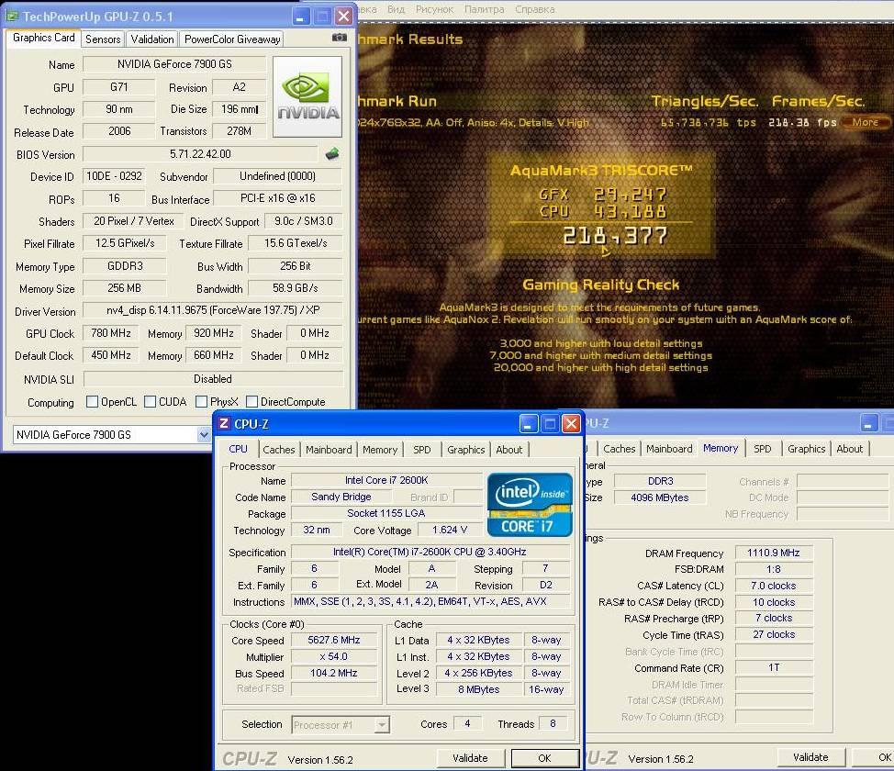Open the Mainboard tab in background CPU-Z window
Image resolution: width=894 pixels, height=771 pixels.
pyautogui.click(x=669, y=448)
